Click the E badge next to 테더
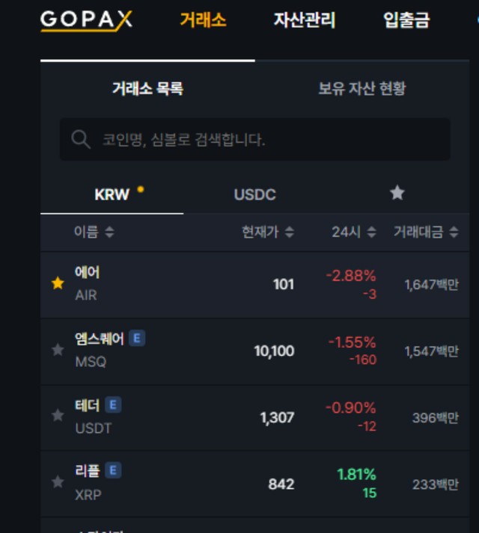 pos(113,405)
